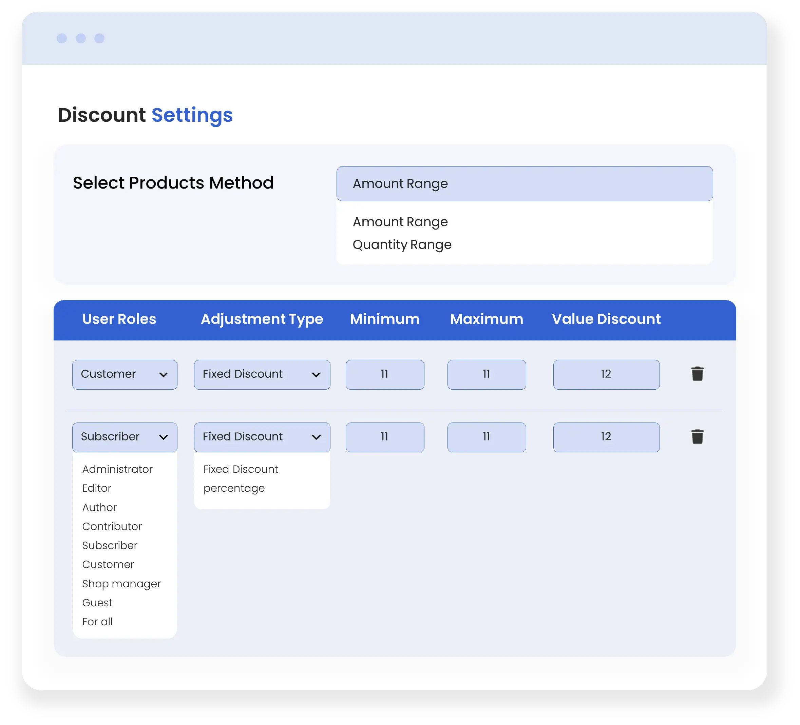The width and height of the screenshot is (800, 725).
Task: Click first row Minimum input field
Action: pos(384,374)
